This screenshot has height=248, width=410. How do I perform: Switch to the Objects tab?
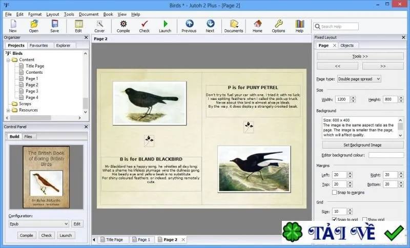(x=347, y=46)
